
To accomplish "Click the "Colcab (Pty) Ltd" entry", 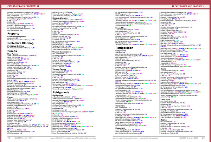I will point(170,19).
